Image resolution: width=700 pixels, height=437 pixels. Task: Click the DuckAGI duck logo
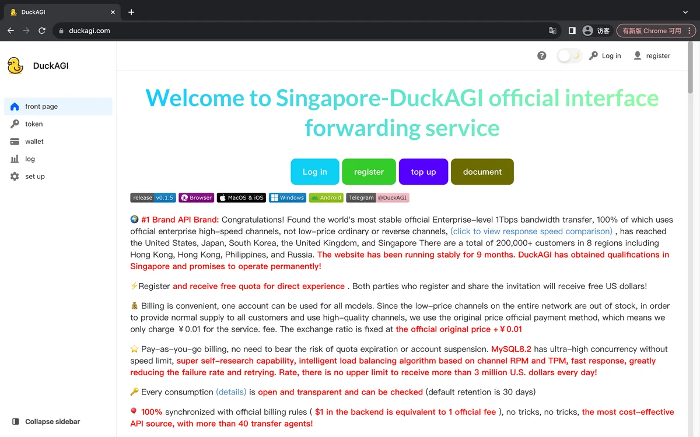point(15,66)
